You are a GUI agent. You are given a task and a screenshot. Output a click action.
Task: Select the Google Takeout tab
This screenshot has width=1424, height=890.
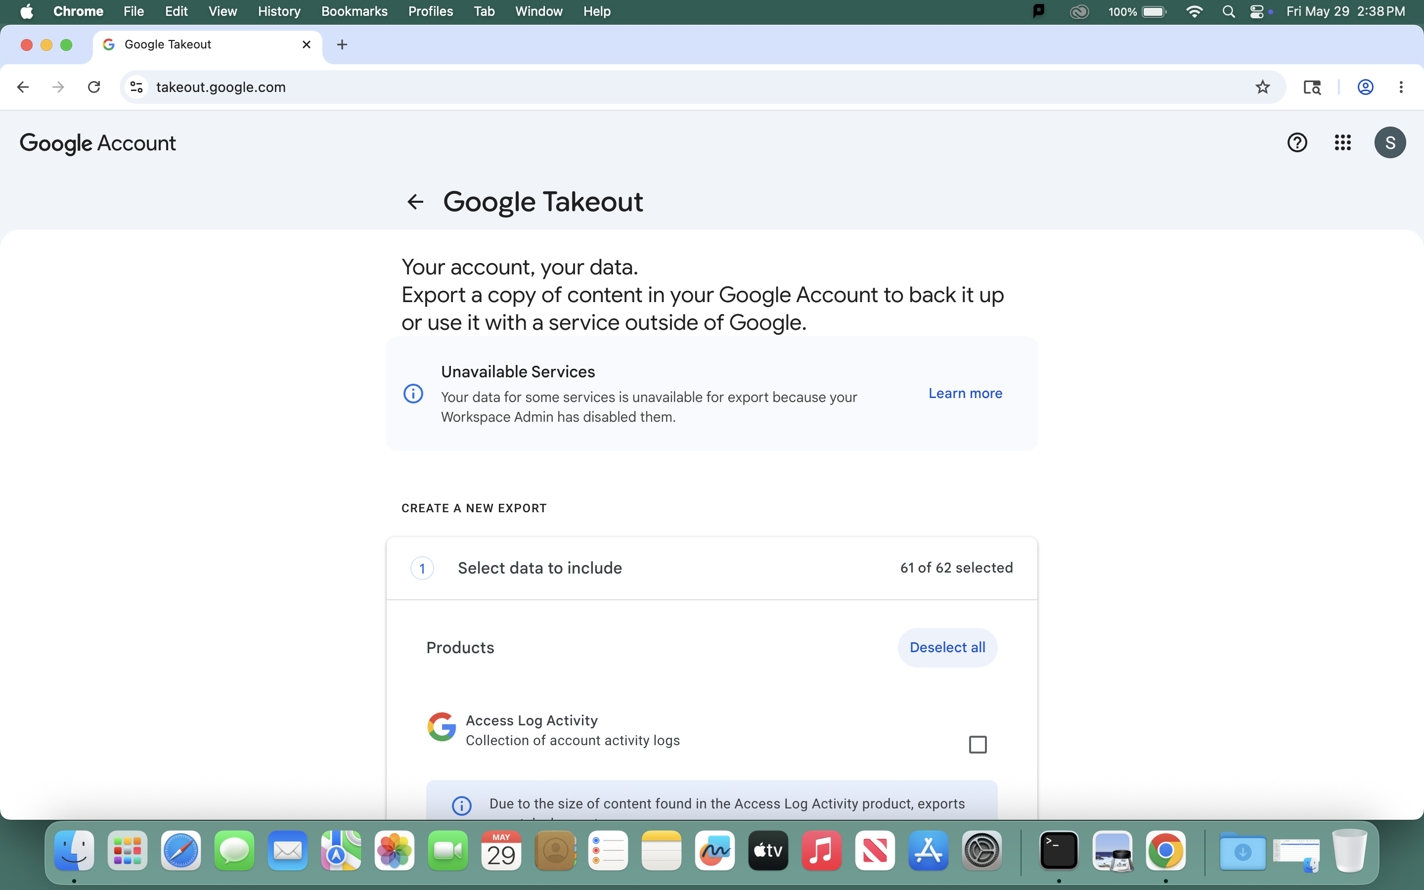pos(207,44)
